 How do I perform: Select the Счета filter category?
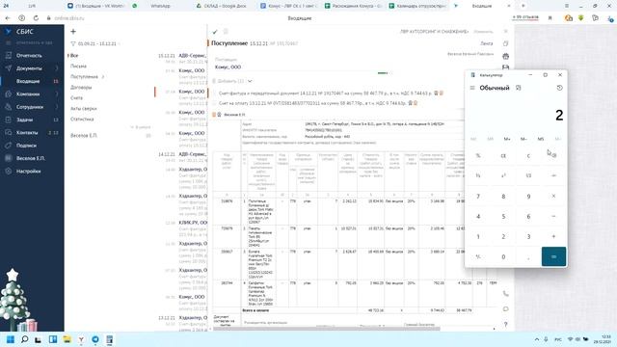point(77,97)
